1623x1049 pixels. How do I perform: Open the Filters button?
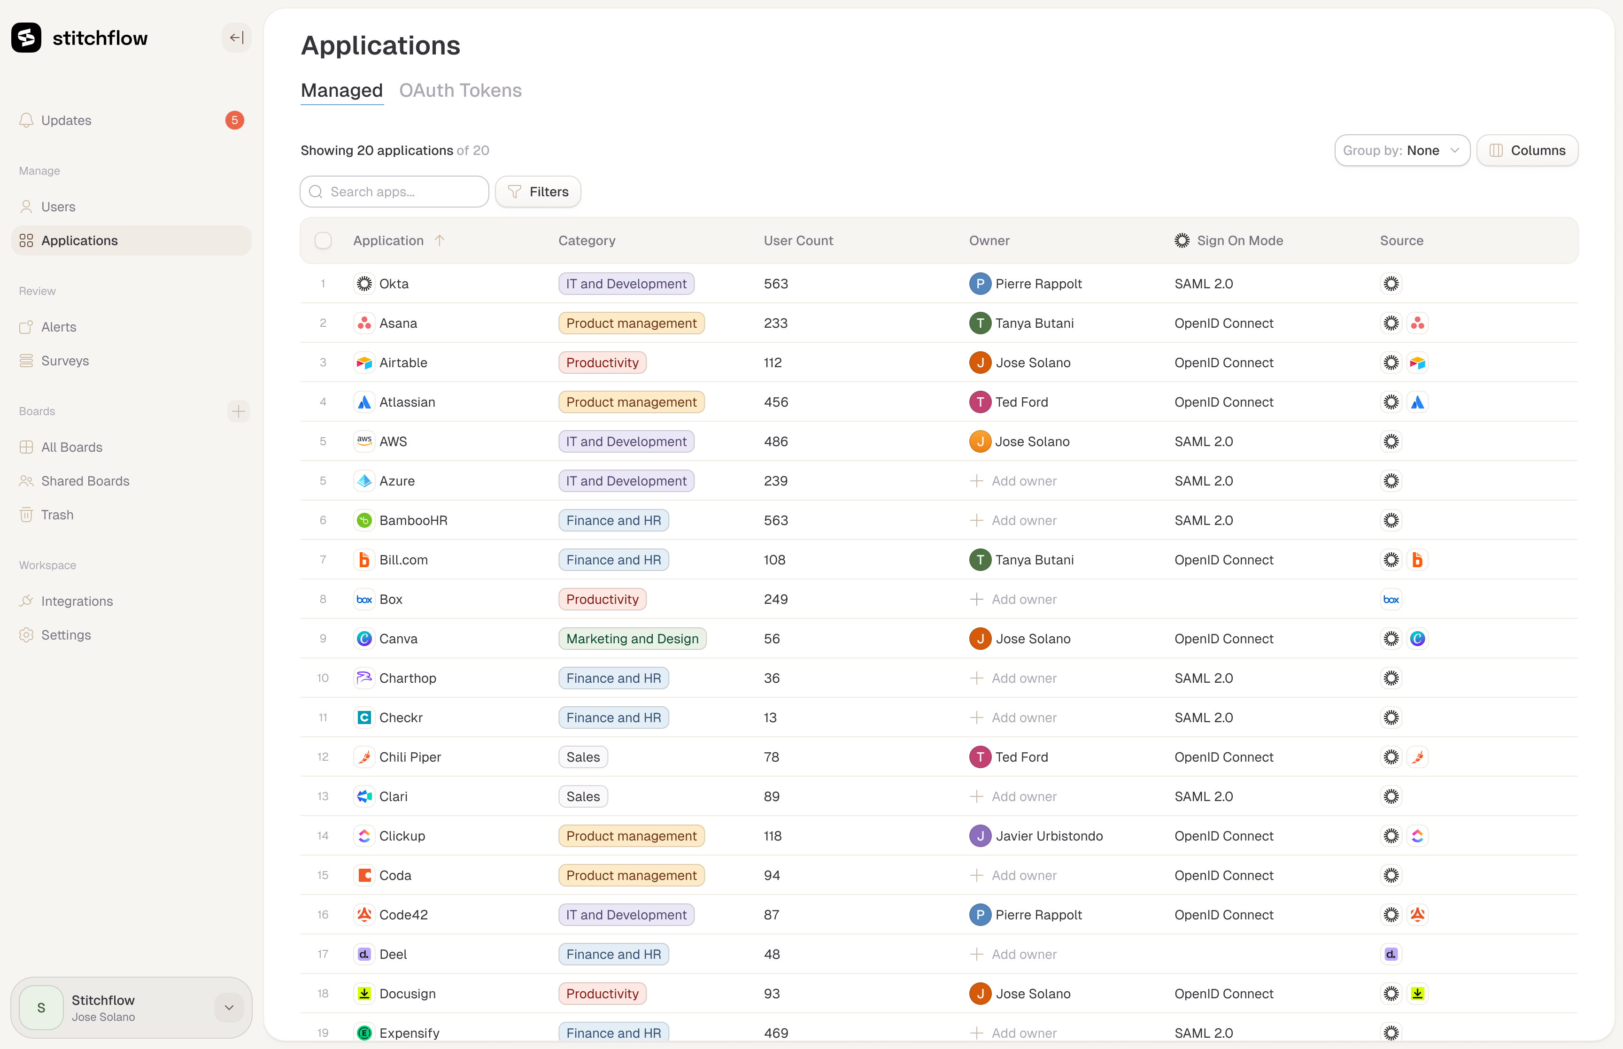537,192
